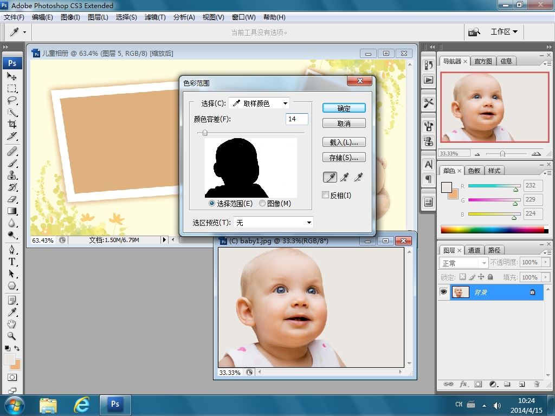This screenshot has width=555, height=416.
Task: Switch to the 色板 tab
Action: coord(474,171)
